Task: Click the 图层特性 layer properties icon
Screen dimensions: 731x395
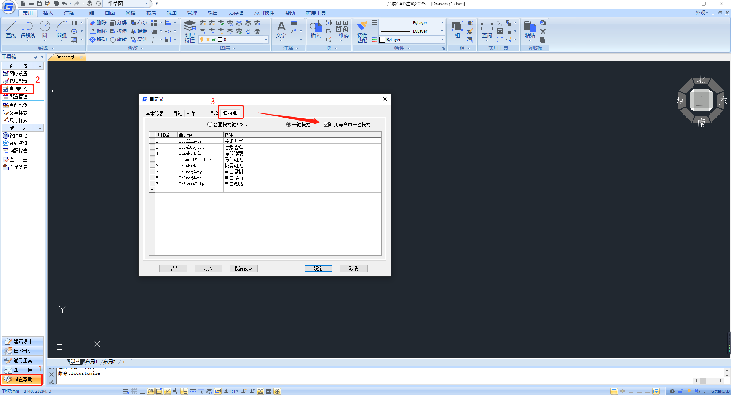Action: pyautogui.click(x=189, y=31)
